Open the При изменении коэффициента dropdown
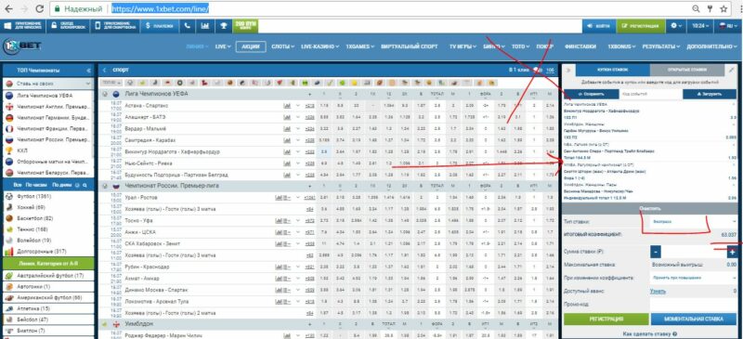This screenshot has width=743, height=339. coord(693,278)
